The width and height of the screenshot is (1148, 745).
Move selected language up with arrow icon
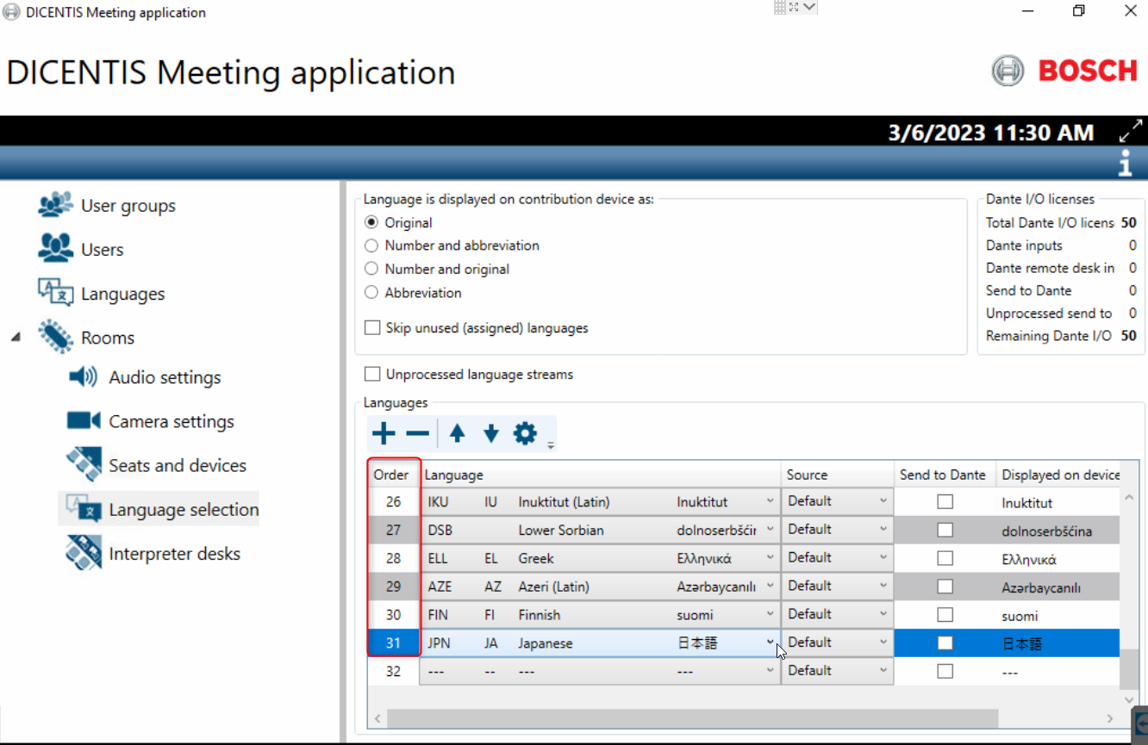[x=457, y=434]
